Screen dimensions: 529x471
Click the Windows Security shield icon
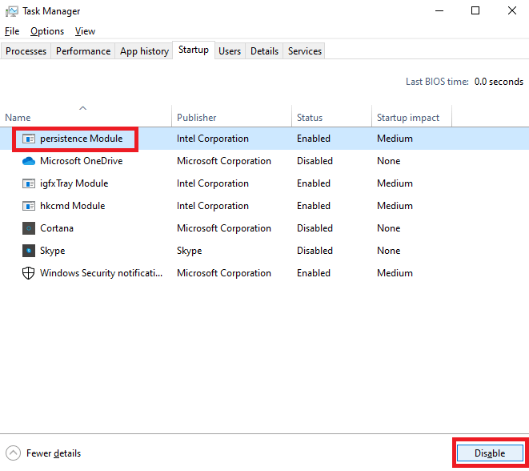(29, 273)
